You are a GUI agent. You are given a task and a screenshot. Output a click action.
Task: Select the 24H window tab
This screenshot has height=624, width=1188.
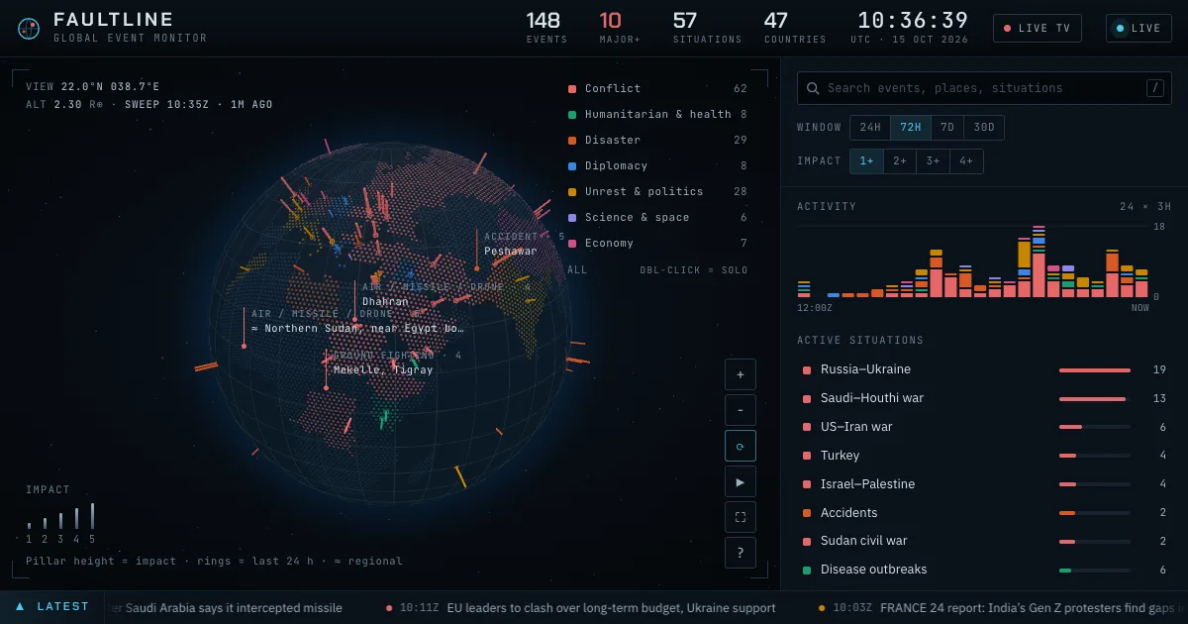(870, 127)
